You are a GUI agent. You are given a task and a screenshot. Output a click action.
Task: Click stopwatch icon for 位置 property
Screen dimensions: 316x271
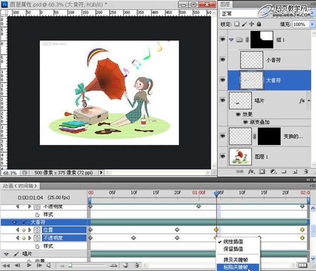click(37, 230)
